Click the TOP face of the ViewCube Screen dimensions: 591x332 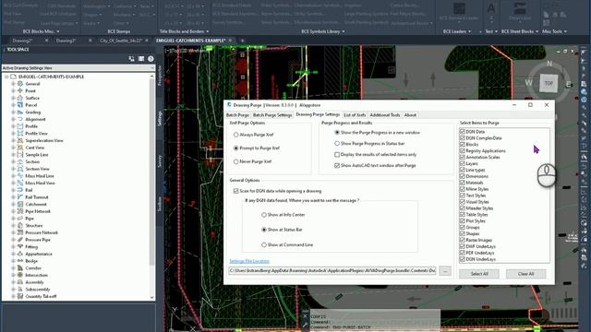coord(549,83)
